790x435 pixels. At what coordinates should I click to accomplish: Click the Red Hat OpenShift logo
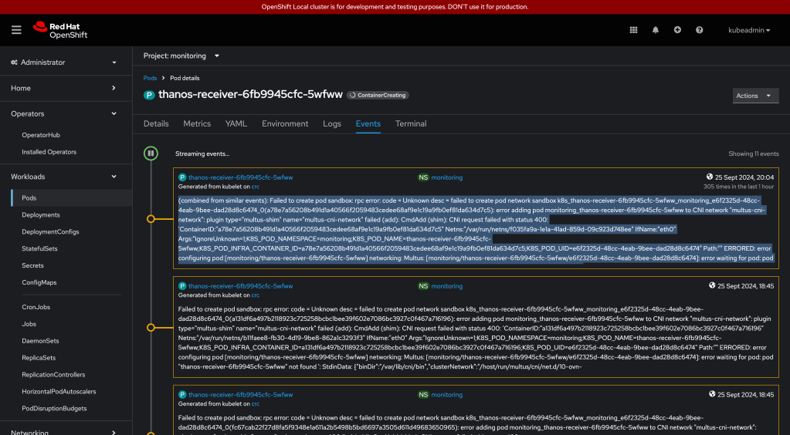[60, 30]
